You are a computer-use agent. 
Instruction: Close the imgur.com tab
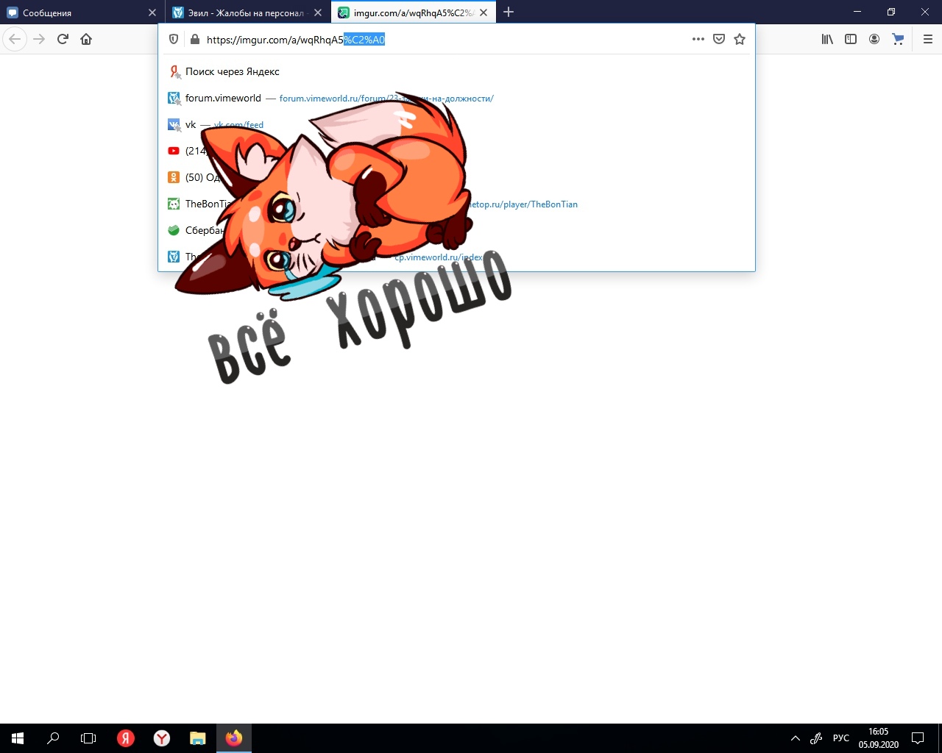[484, 13]
